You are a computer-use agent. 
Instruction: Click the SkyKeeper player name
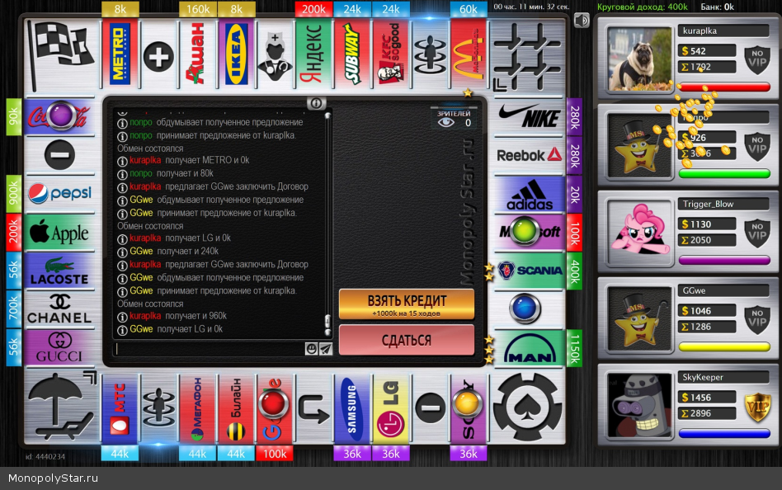pos(703,377)
